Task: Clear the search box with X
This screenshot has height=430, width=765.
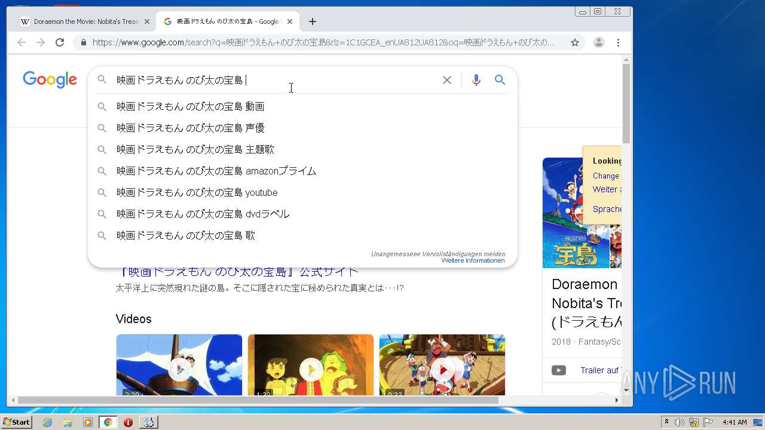Action: 446,80
